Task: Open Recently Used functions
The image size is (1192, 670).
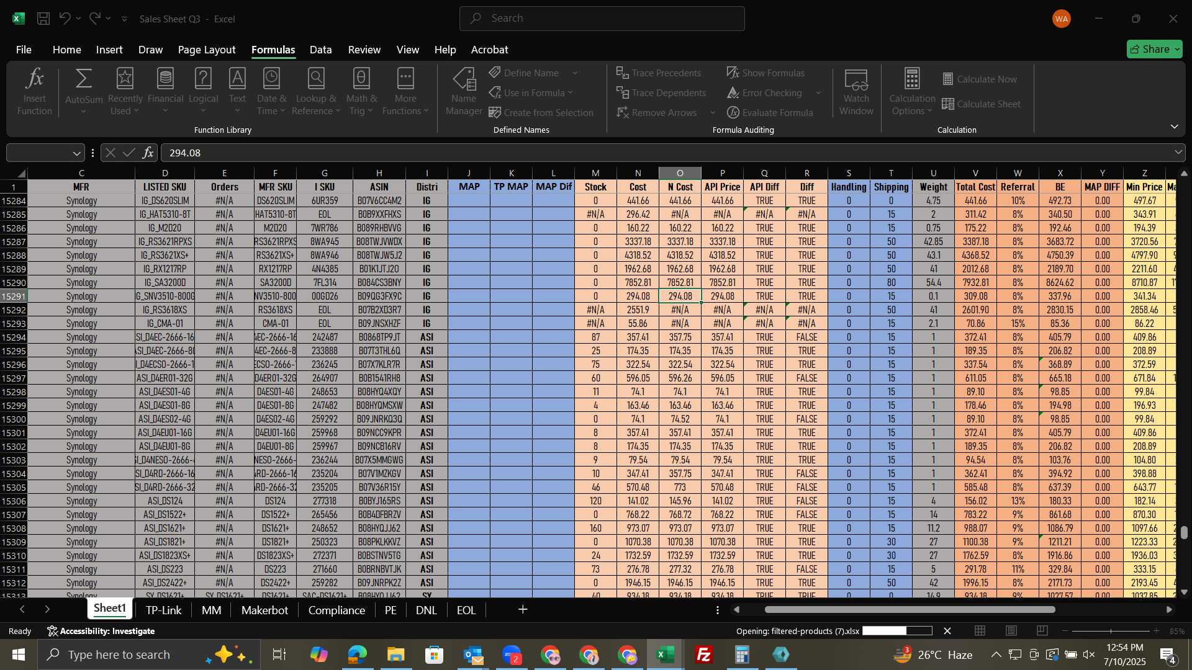Action: 125,92
